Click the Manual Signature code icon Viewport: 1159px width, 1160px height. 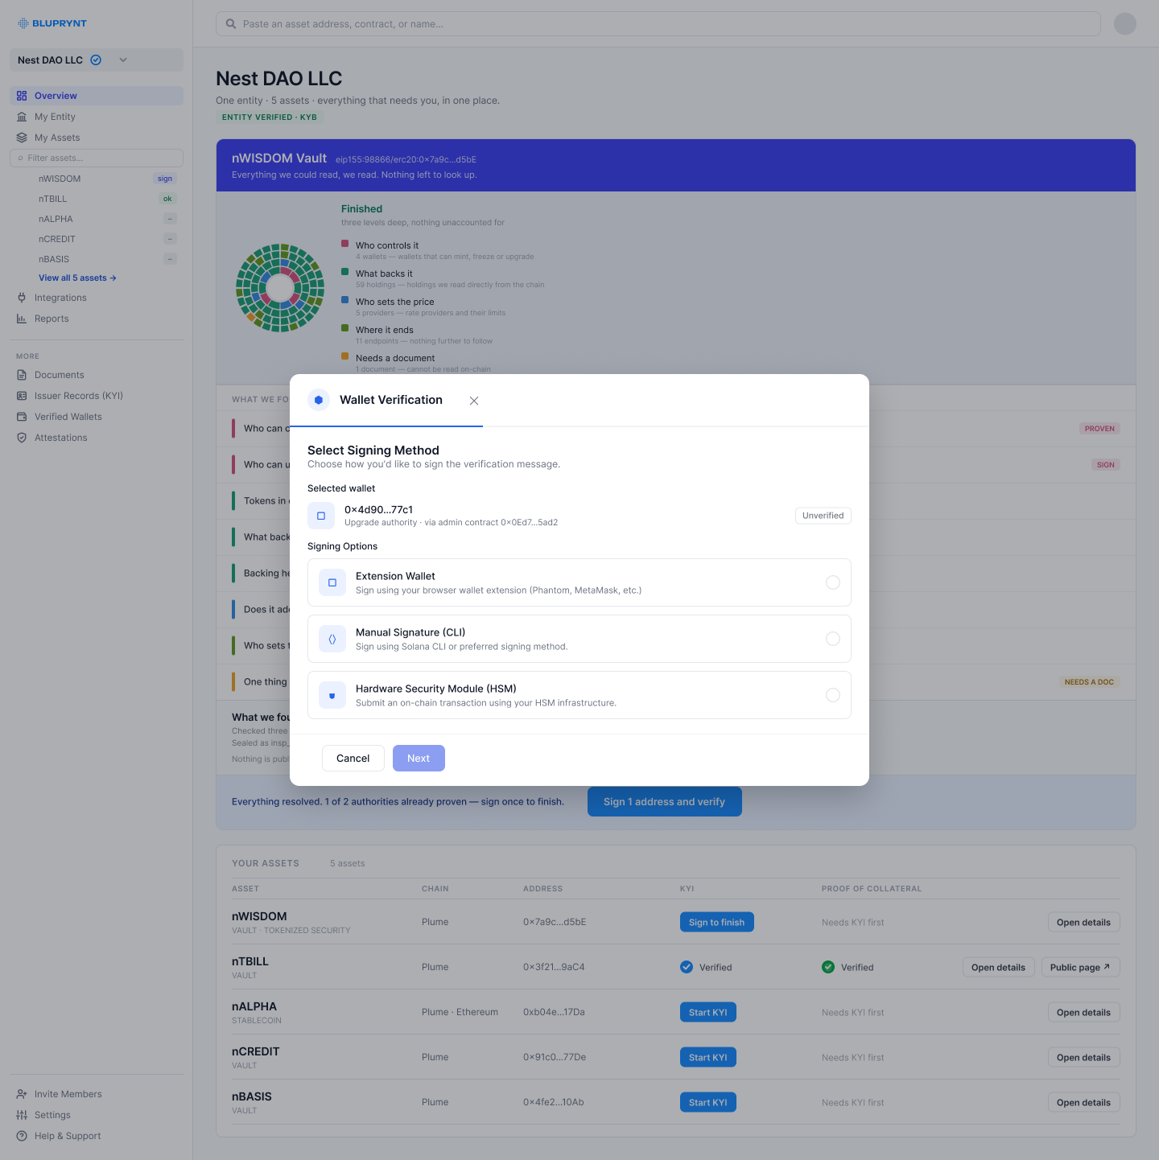pyautogui.click(x=332, y=639)
